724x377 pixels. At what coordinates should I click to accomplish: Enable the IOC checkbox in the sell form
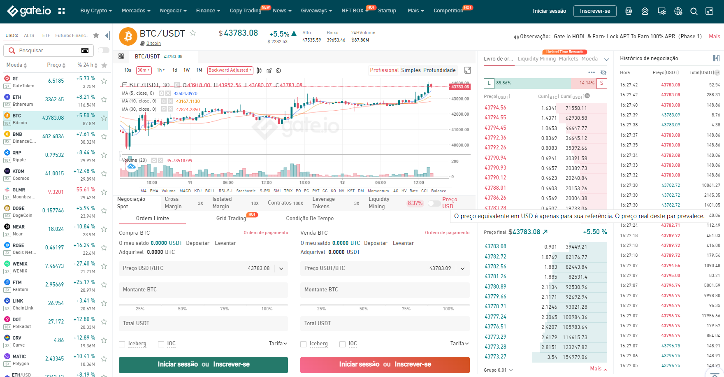click(x=342, y=344)
